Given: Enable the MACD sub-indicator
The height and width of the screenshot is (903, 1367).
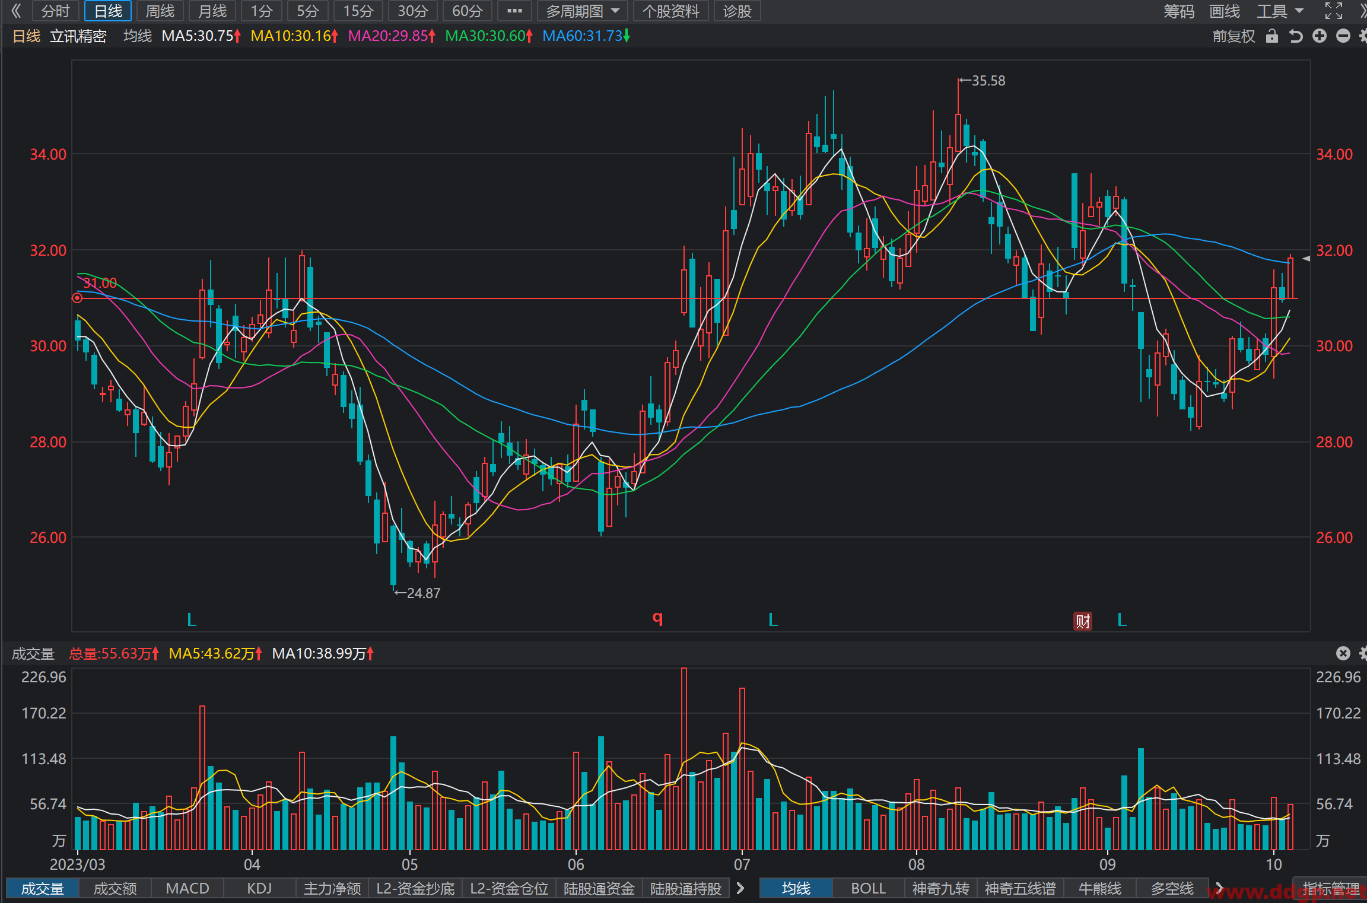Looking at the screenshot, I should pos(187,888).
